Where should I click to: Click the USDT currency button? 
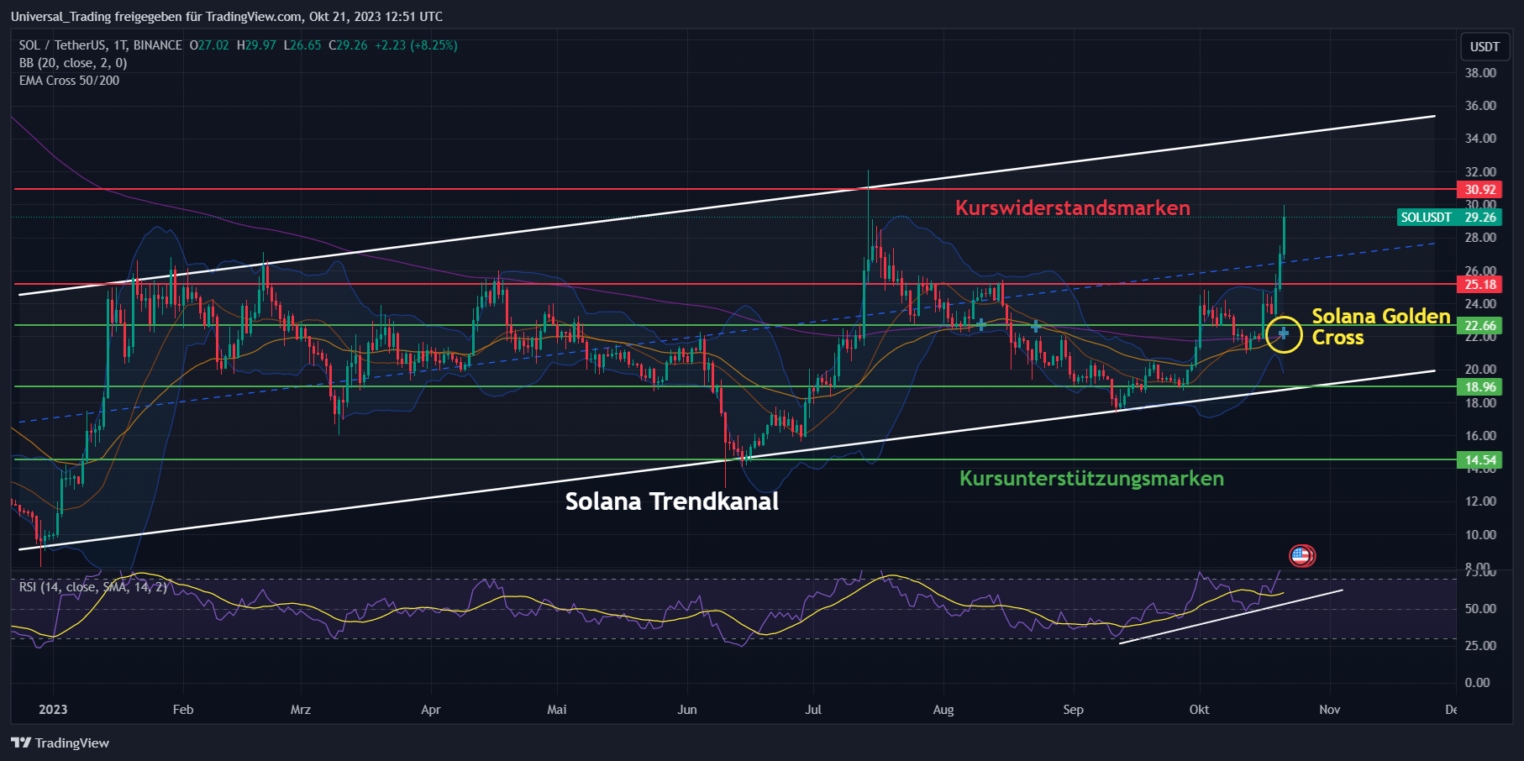(1485, 46)
